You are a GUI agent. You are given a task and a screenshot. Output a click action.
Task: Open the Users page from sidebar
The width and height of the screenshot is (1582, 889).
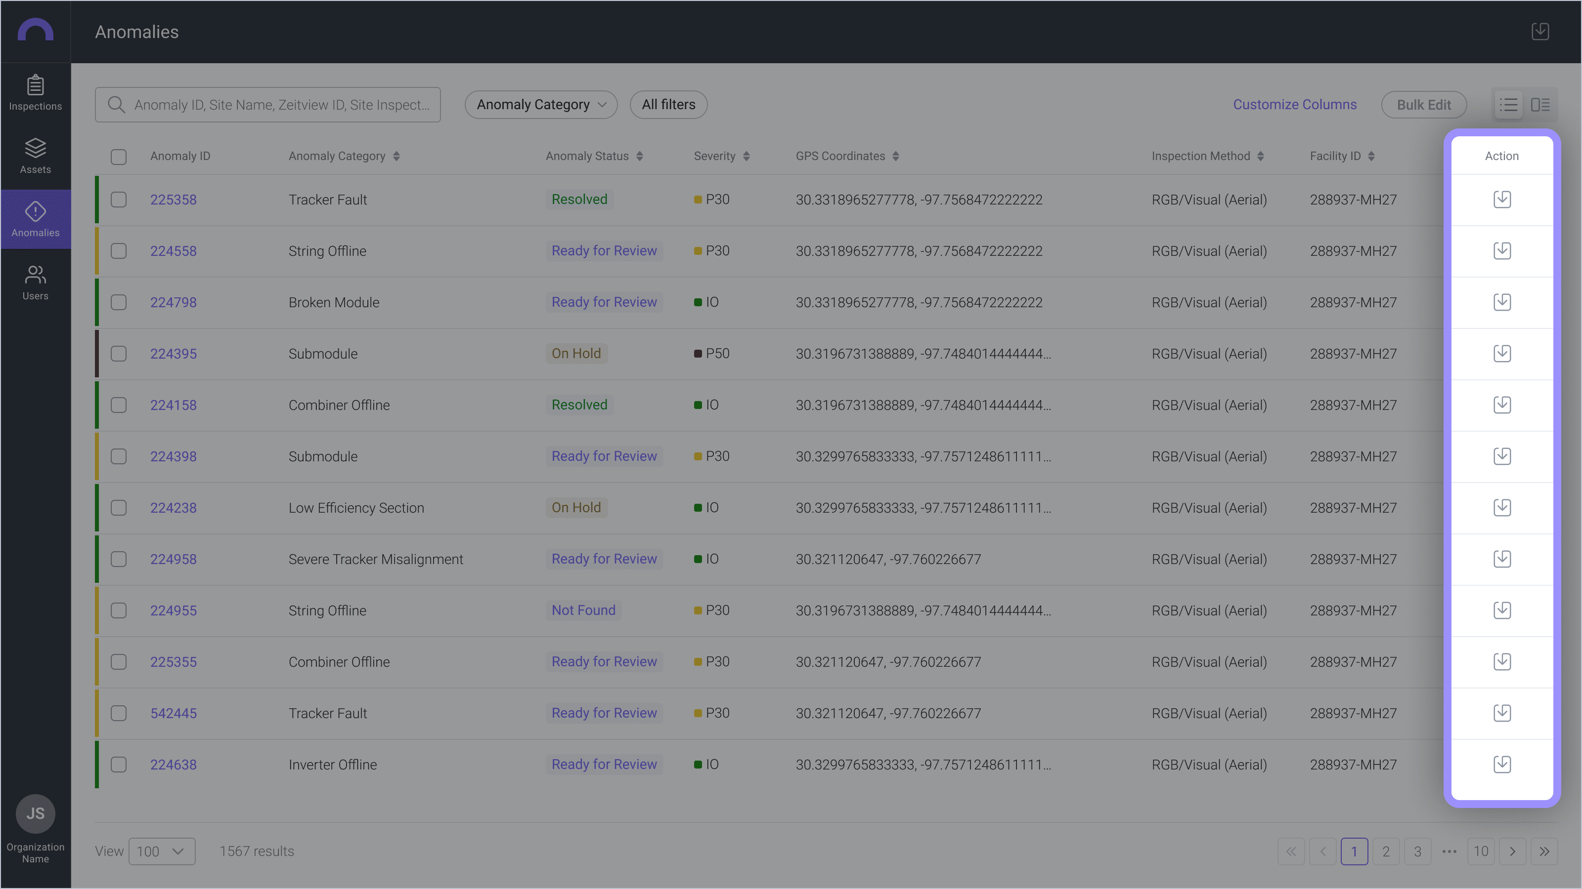pyautogui.click(x=35, y=281)
